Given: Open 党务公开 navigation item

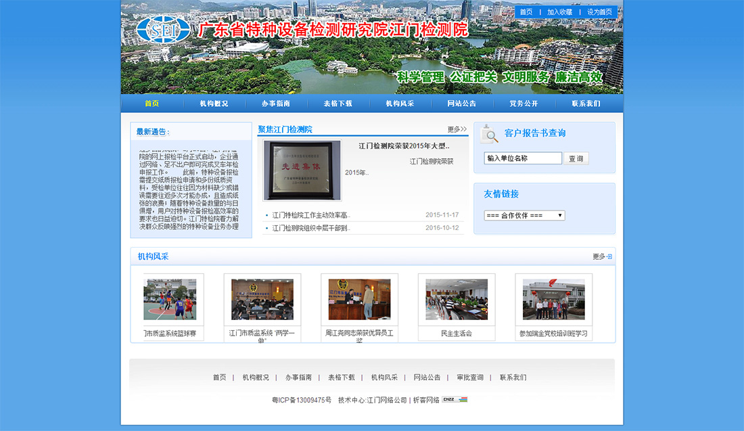Looking at the screenshot, I should tap(524, 104).
